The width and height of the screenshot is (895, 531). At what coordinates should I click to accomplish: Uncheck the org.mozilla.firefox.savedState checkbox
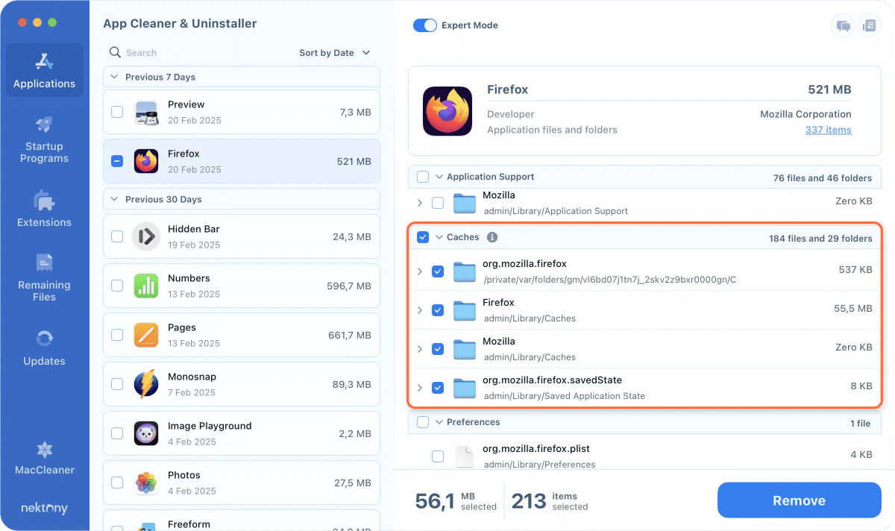point(438,388)
